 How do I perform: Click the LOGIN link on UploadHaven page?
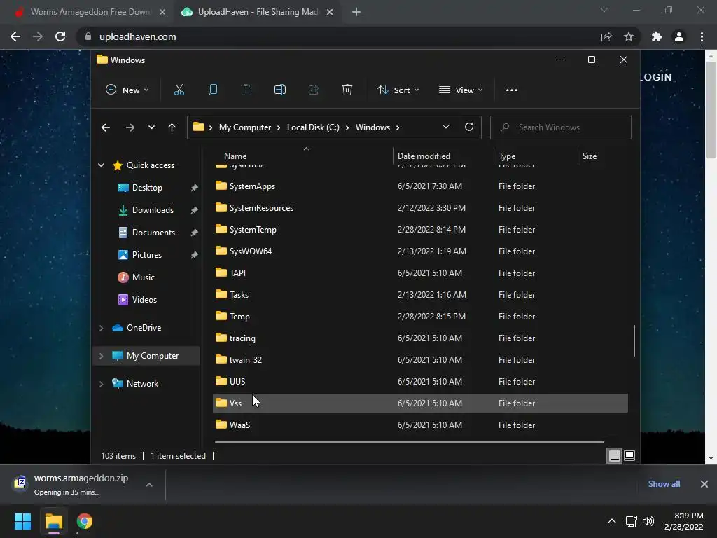coord(657,77)
